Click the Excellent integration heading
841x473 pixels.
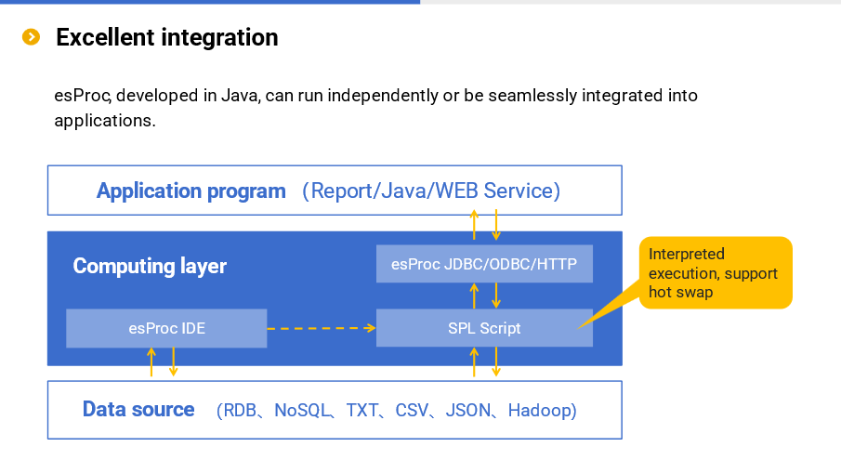(x=166, y=37)
